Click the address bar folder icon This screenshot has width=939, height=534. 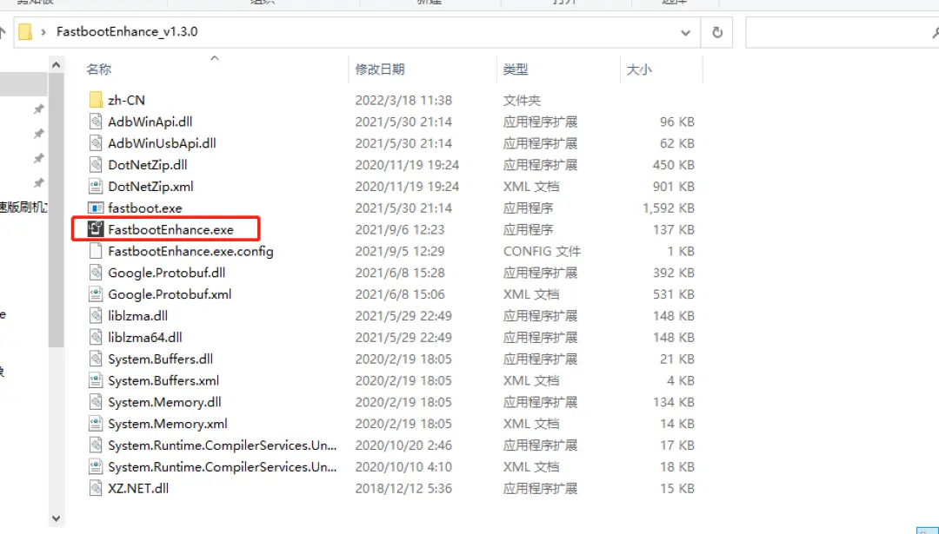[x=25, y=32]
